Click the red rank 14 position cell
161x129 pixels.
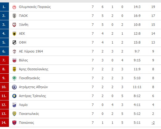click(4, 123)
